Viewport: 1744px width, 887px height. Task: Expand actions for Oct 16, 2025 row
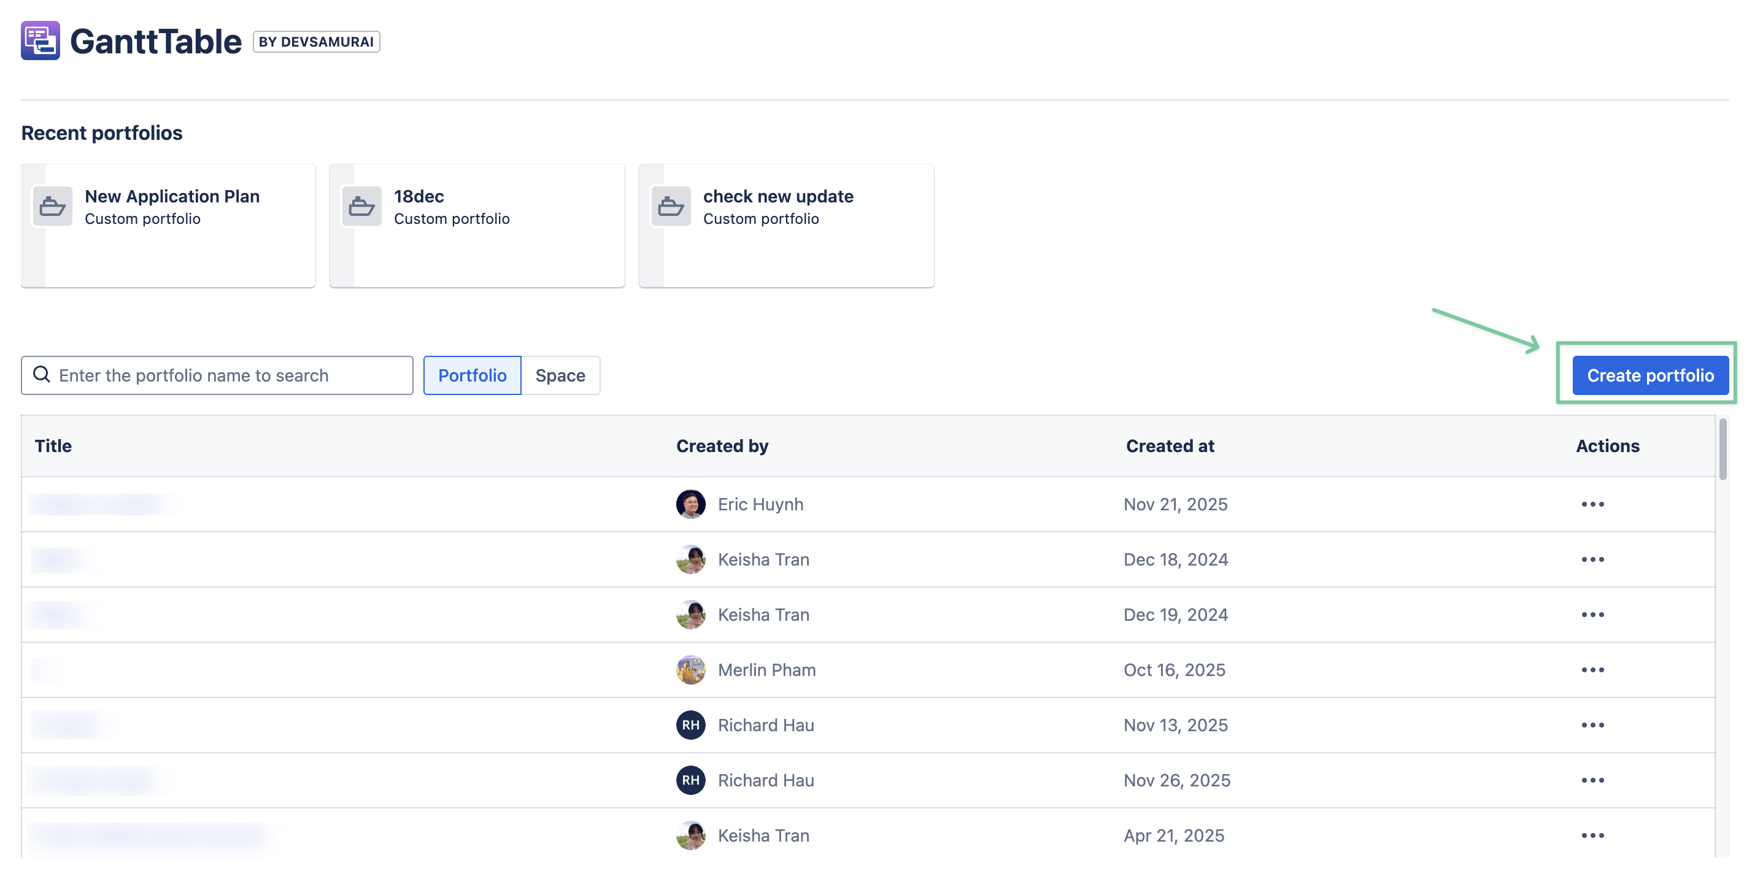[1592, 670]
